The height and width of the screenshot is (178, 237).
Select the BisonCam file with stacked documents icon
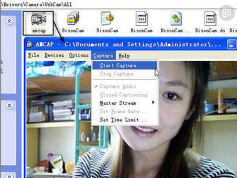(73, 23)
